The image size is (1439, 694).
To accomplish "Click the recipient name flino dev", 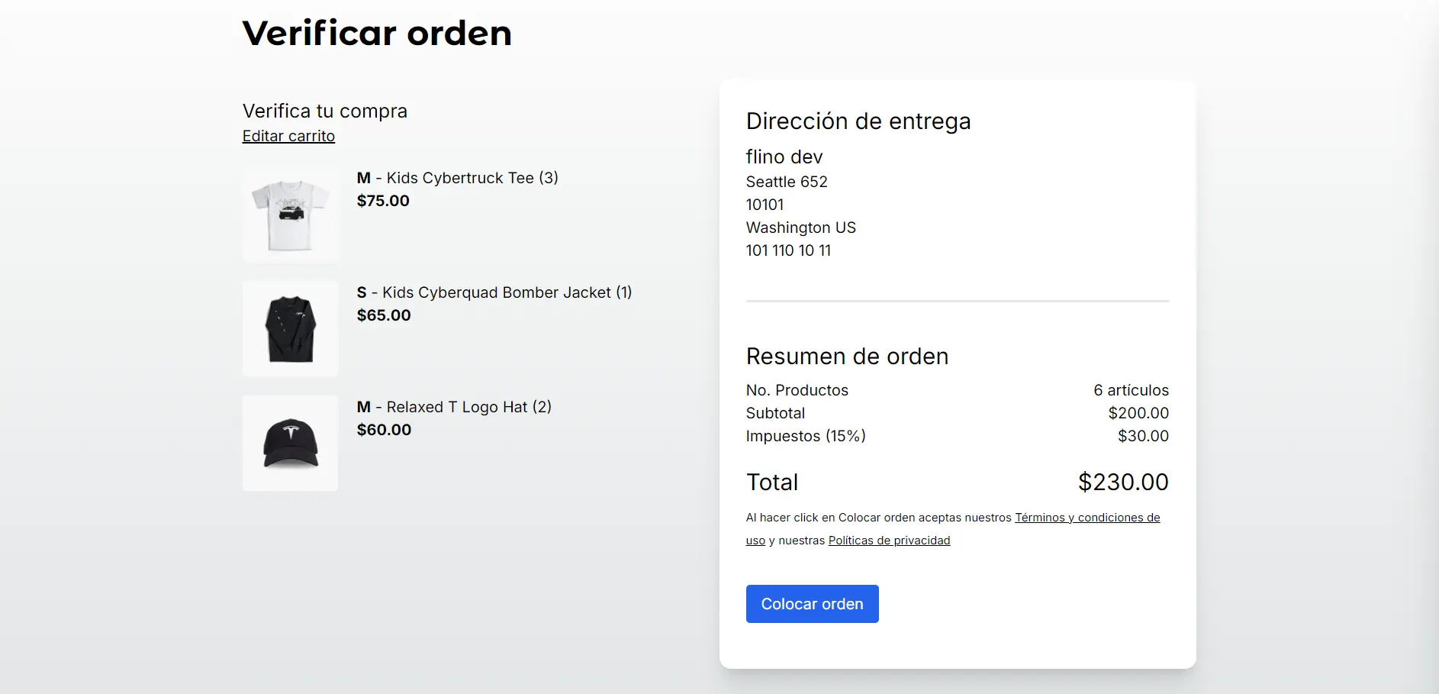I will coord(784,157).
